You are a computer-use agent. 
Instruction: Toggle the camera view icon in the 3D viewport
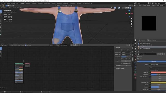[132, 24]
